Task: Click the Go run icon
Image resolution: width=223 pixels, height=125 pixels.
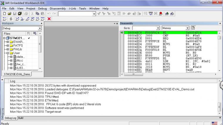Action: pyautogui.click(x=43, y=19)
